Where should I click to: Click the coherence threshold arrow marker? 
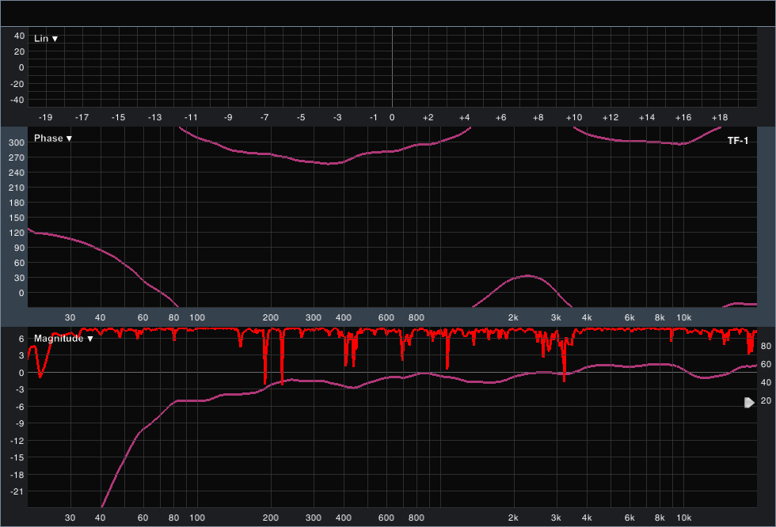[x=749, y=403]
